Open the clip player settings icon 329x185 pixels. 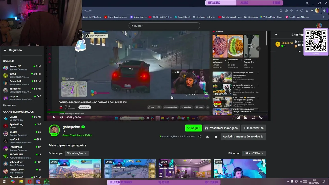click(261, 117)
